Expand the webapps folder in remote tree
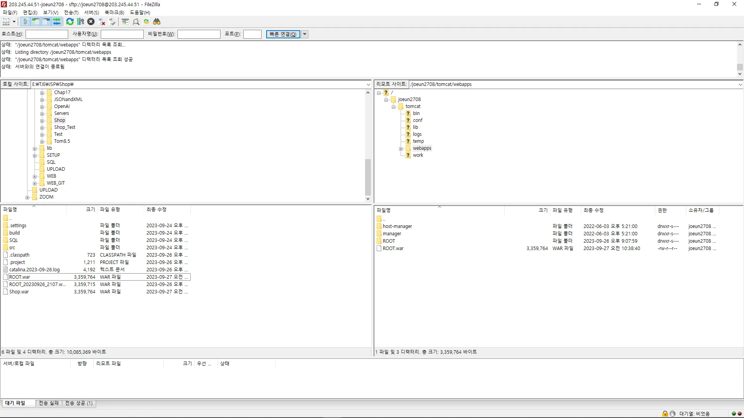The width and height of the screenshot is (744, 418). tap(401, 149)
